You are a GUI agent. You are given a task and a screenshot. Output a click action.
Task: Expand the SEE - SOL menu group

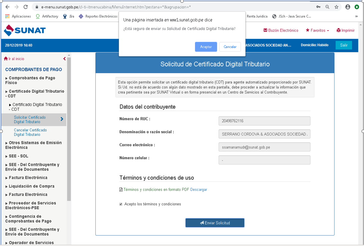18,156
